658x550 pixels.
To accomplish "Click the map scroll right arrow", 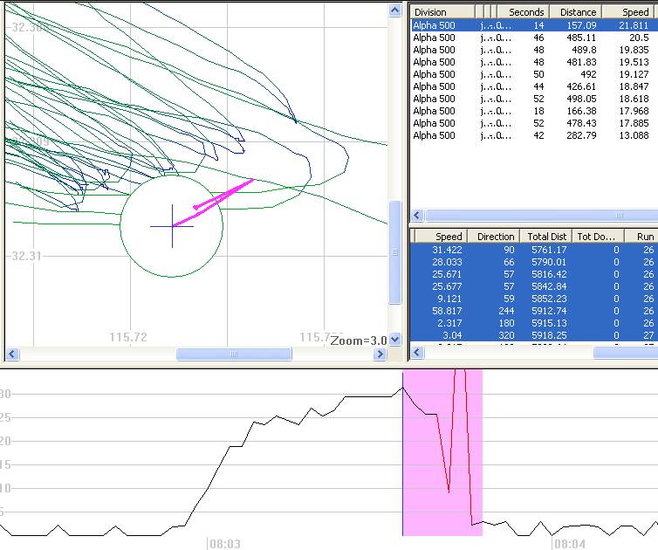I will coord(380,354).
